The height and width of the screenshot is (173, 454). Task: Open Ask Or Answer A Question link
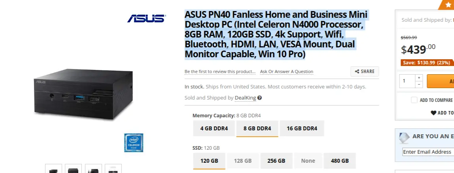tap(286, 71)
